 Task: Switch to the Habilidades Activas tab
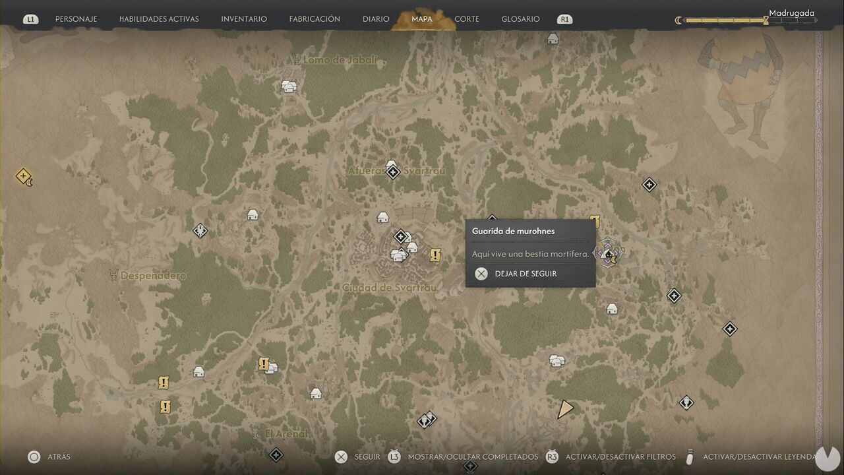coord(159,19)
